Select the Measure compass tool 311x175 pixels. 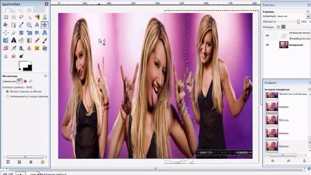(37, 25)
